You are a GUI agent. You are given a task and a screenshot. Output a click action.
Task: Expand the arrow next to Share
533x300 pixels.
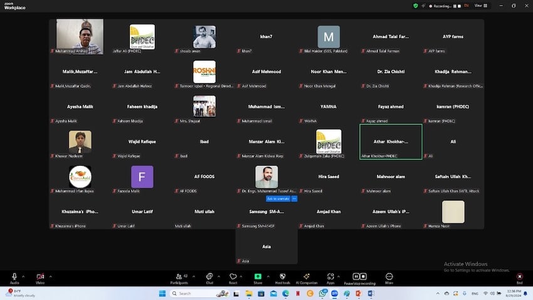coord(267,276)
